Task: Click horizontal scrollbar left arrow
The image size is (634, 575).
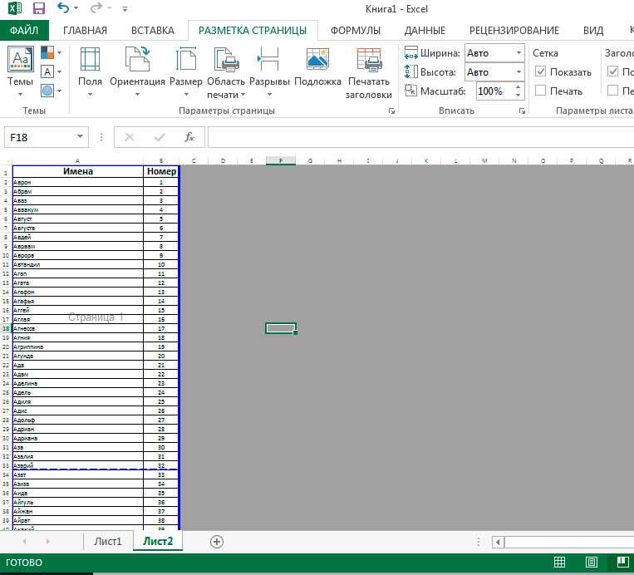Action: [498, 542]
